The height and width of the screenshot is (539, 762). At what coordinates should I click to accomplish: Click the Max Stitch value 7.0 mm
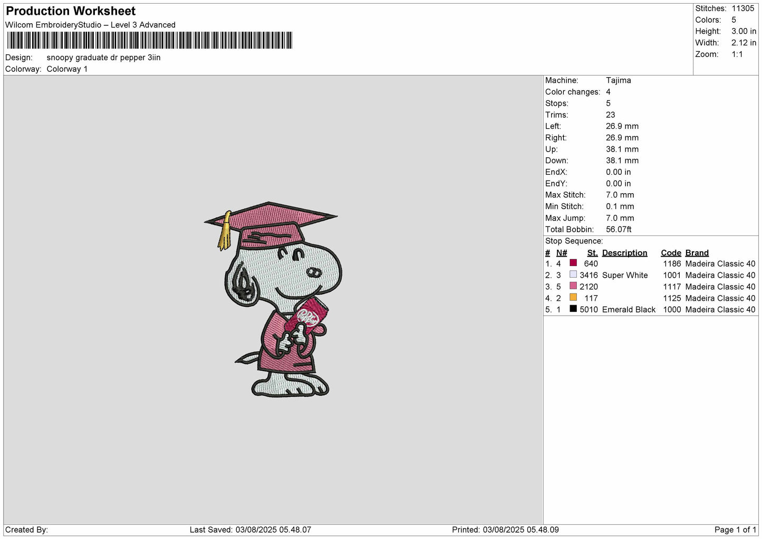620,195
